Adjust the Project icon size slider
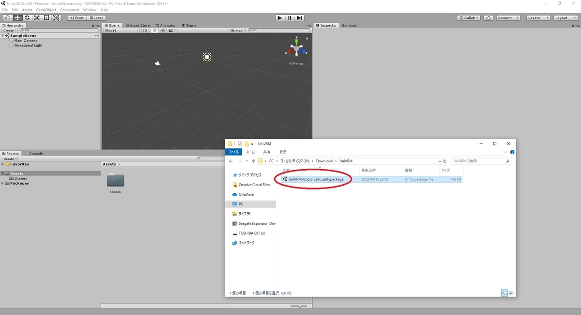Viewport: 581px width, 315px height. click(300, 306)
